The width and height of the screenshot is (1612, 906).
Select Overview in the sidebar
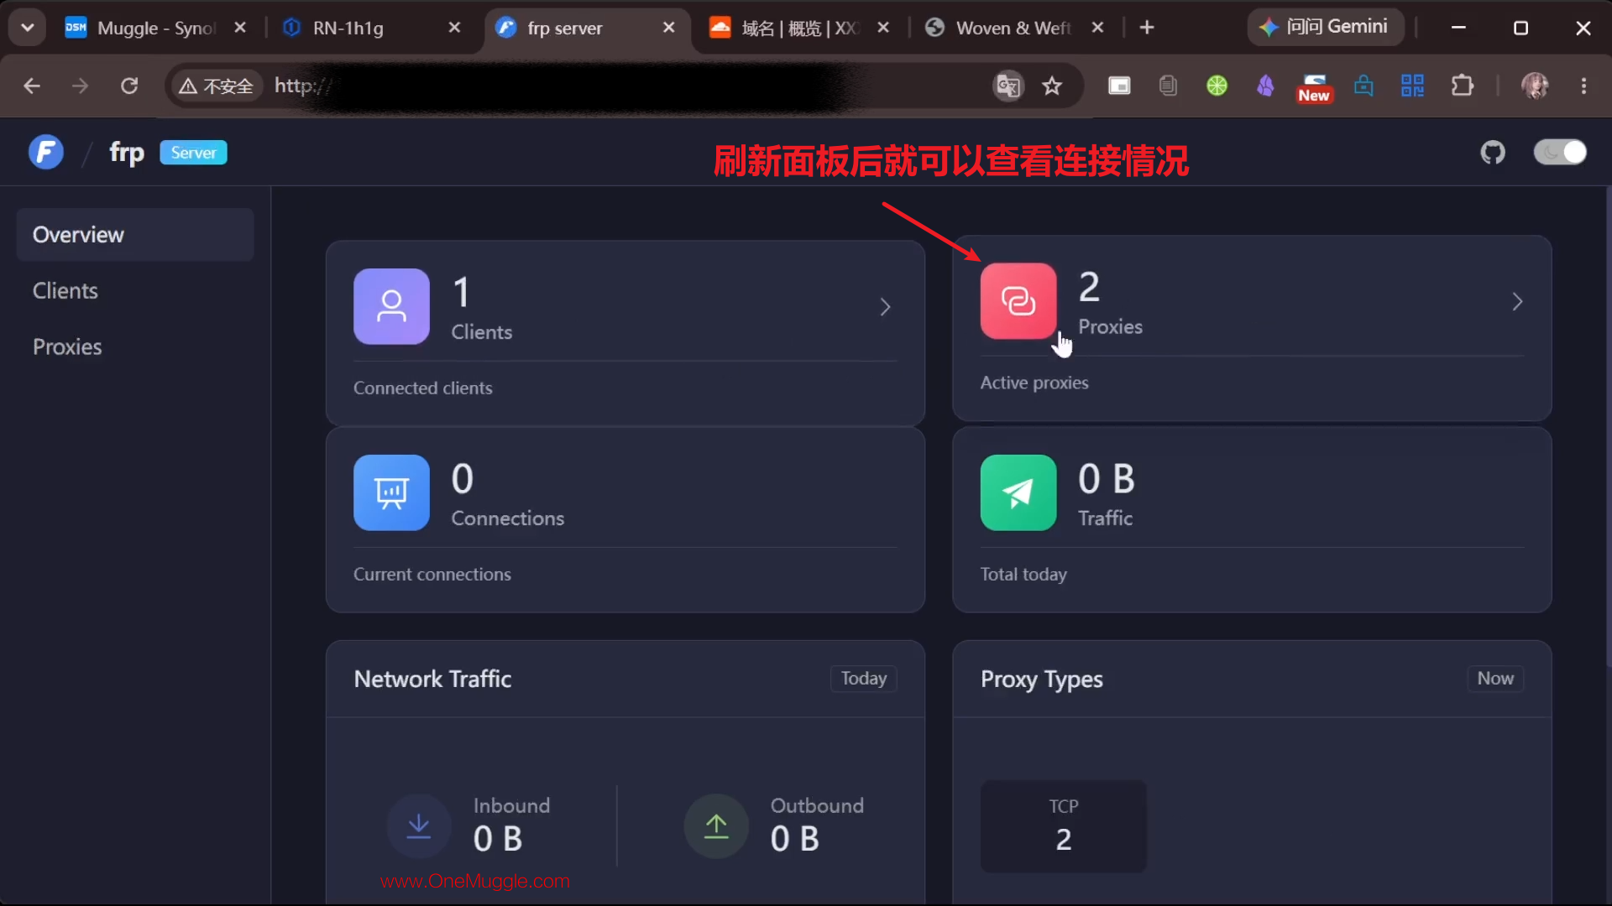click(x=135, y=235)
